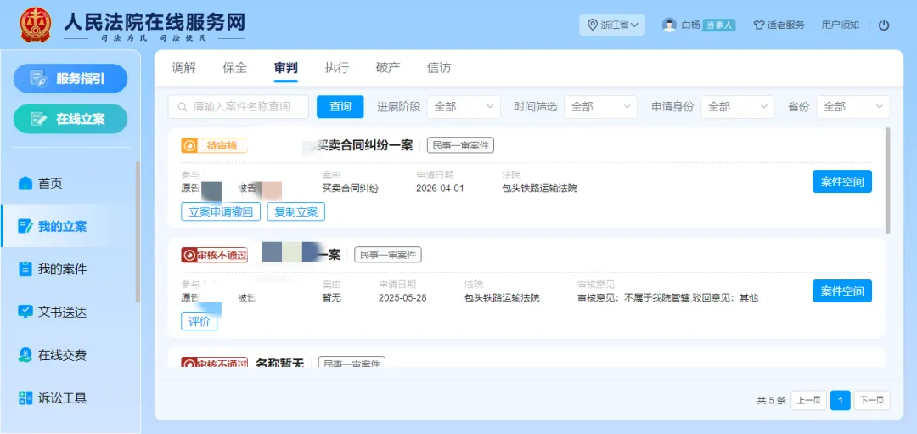
Task: Expand the 省份 filter dropdown
Action: pos(853,107)
